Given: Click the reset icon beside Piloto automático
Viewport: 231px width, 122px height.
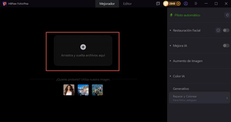Looking at the screenshot, I should click(227, 15).
